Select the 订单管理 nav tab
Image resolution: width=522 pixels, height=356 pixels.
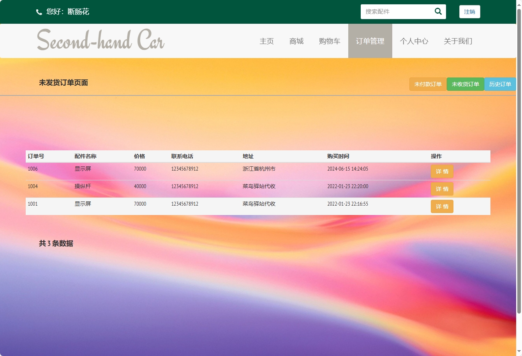pos(370,41)
